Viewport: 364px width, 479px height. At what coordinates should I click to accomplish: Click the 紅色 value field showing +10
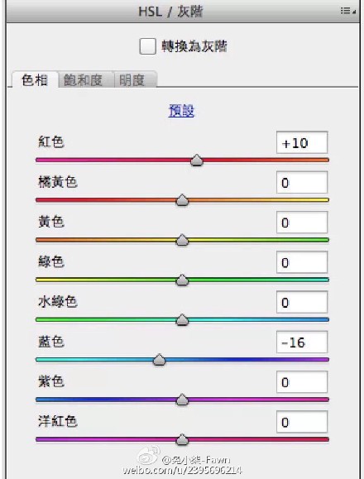click(302, 142)
